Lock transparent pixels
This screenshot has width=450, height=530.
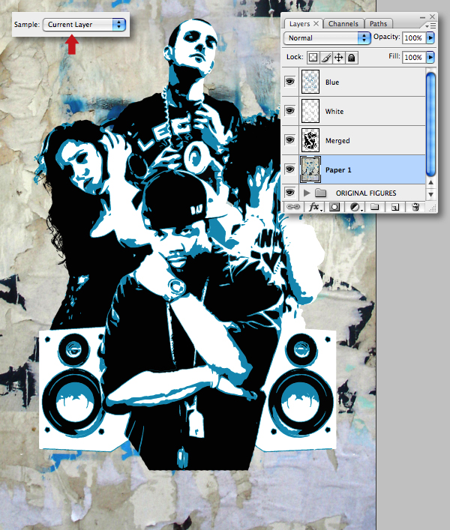pyautogui.click(x=313, y=57)
